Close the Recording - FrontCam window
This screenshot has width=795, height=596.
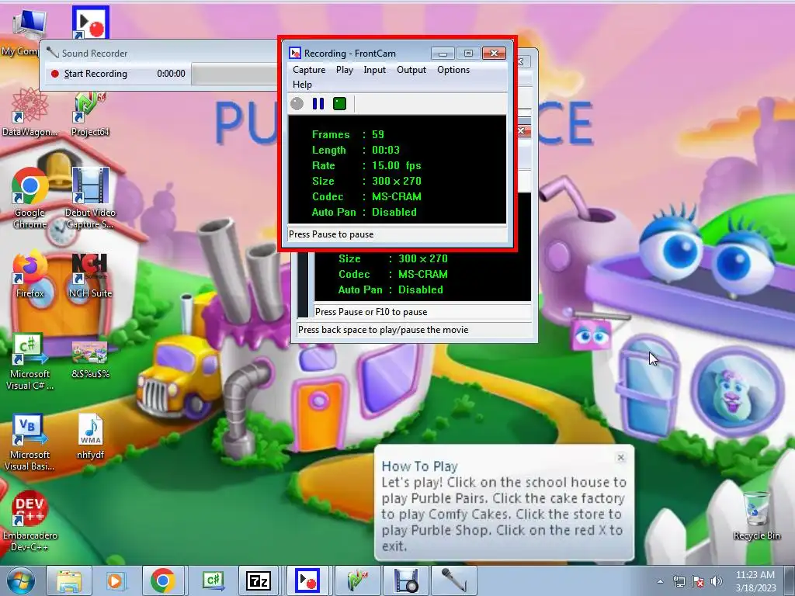tap(494, 54)
